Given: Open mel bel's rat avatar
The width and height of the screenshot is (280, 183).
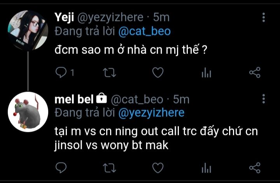Looking at the screenshot, I should [x=28, y=112].
